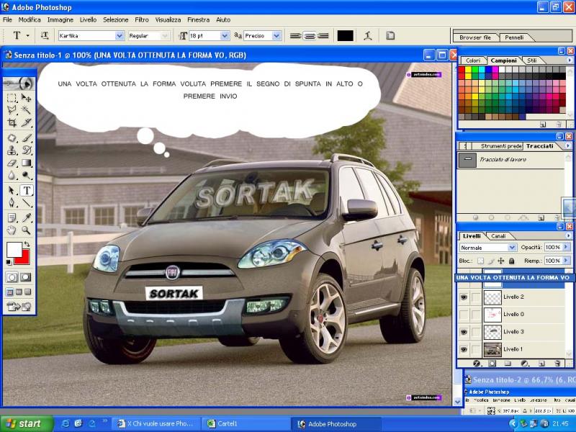The width and height of the screenshot is (576, 432).
Task: Open the Browser file tab
Action: tap(475, 37)
